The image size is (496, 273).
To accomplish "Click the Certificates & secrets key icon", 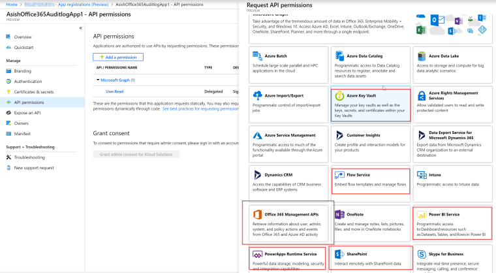I will [8, 92].
